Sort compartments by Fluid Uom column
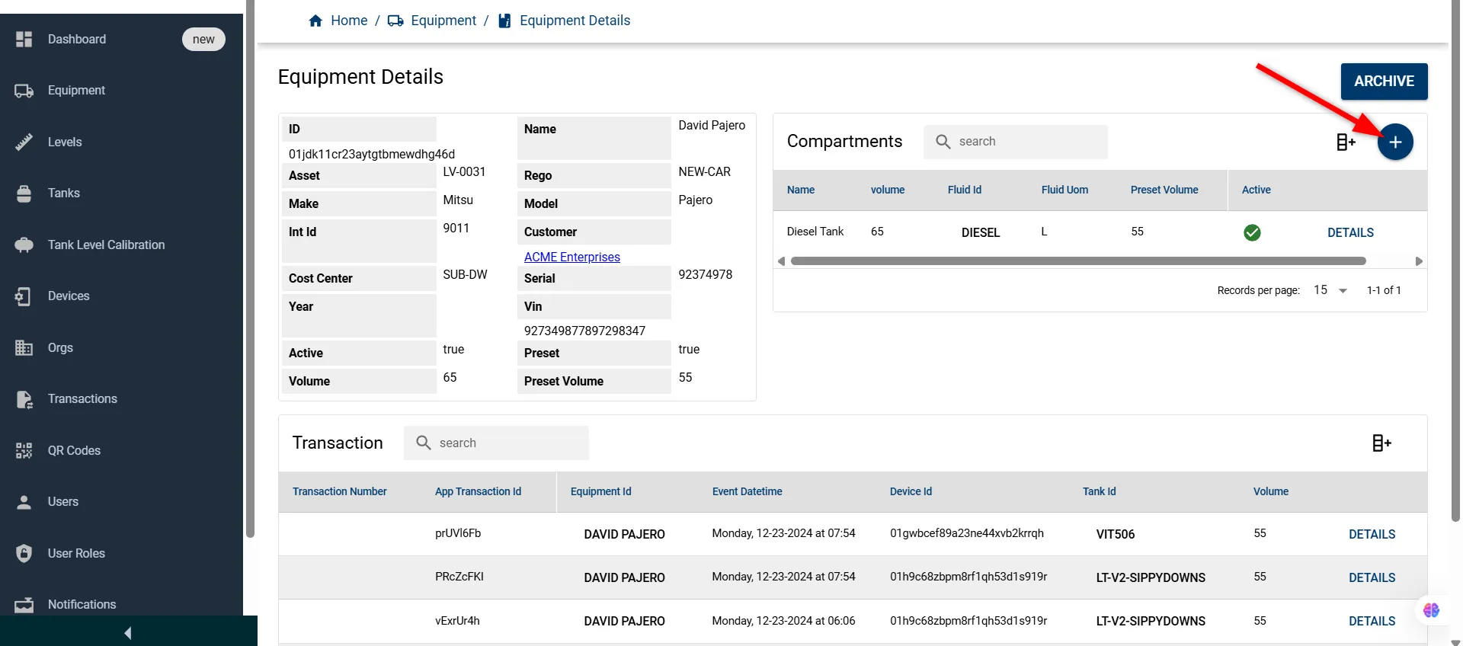 (x=1064, y=190)
